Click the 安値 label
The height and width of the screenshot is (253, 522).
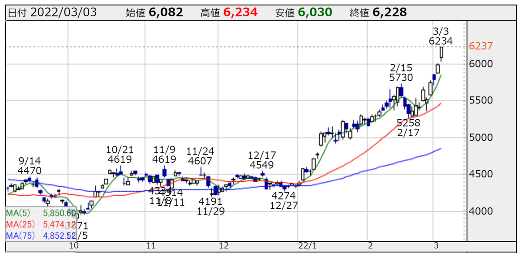285,13
